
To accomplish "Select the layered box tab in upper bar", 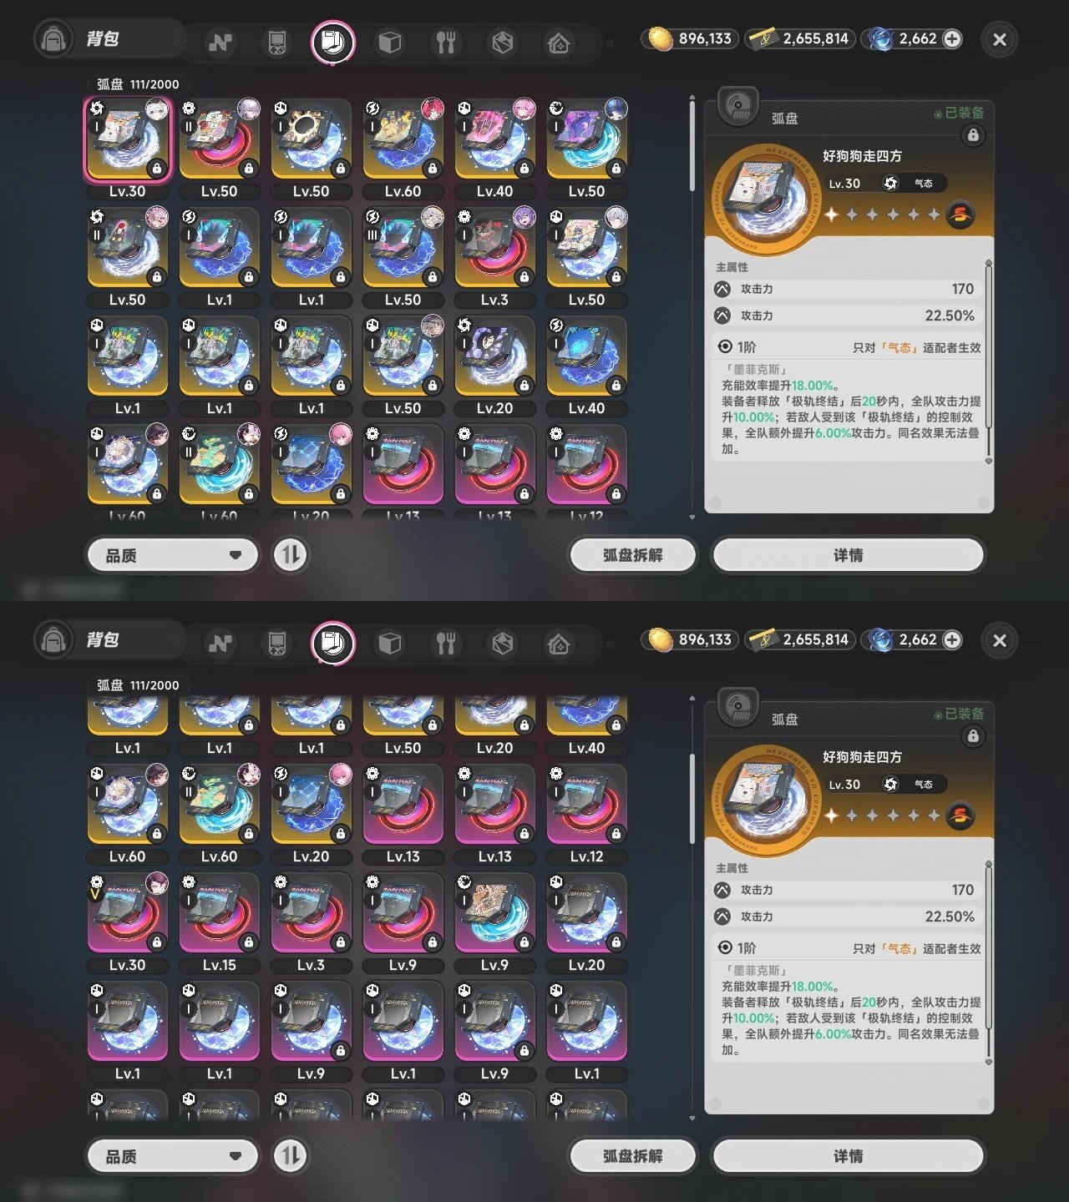I will (503, 42).
